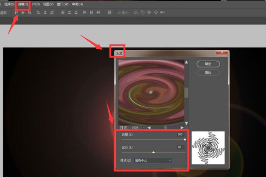The width and height of the screenshot is (266, 177).
Task: Open the 样式 style dropdown
Action: pos(153,161)
